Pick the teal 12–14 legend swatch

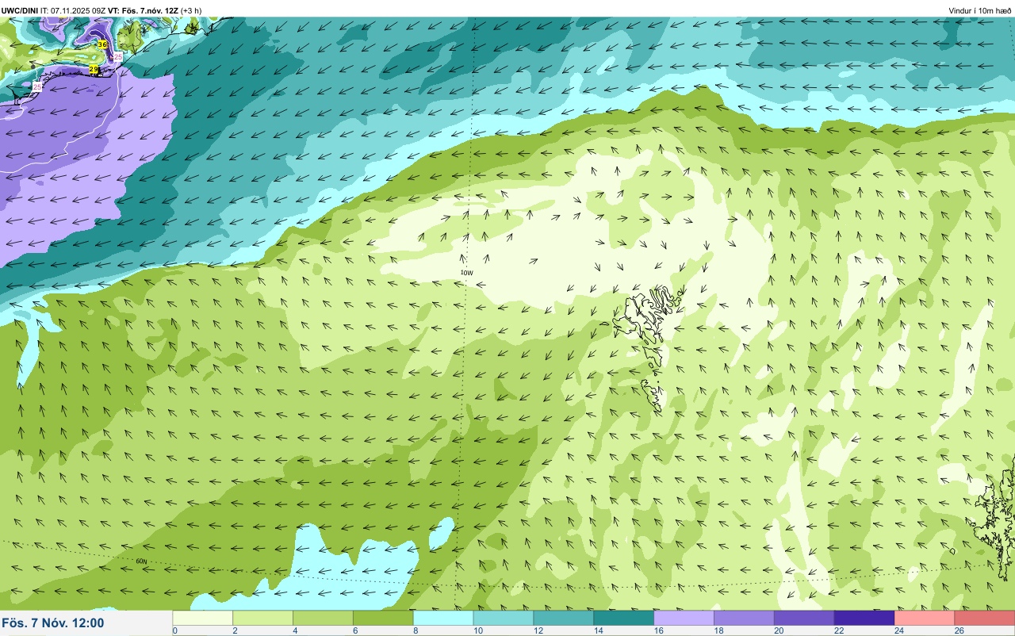point(564,618)
